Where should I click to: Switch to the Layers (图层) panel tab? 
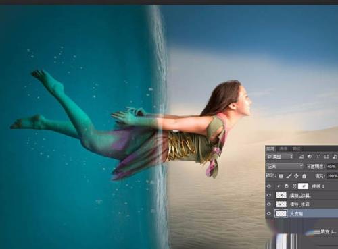(270, 149)
